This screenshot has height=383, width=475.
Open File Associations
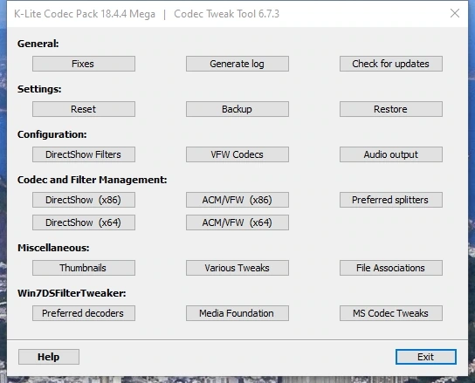[391, 268]
